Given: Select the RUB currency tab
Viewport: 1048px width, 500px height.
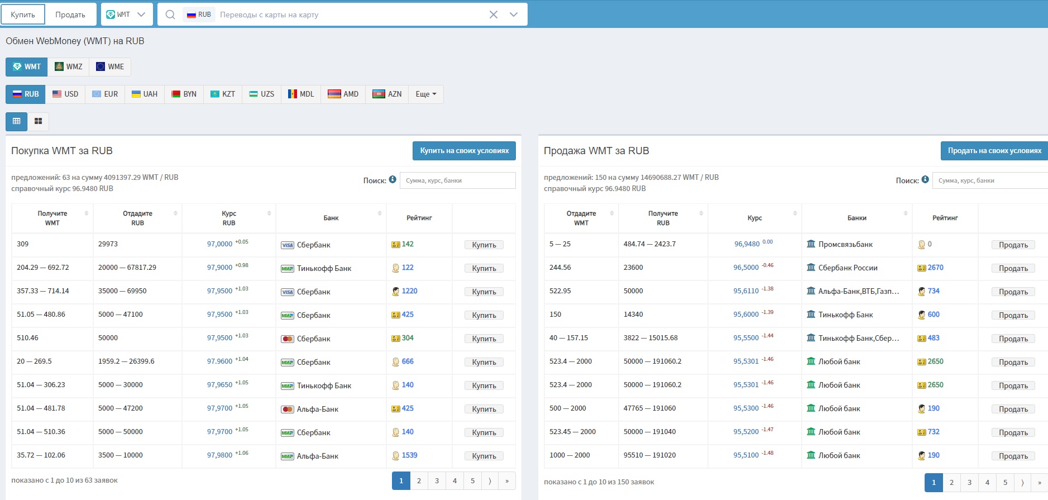Looking at the screenshot, I should tap(26, 94).
